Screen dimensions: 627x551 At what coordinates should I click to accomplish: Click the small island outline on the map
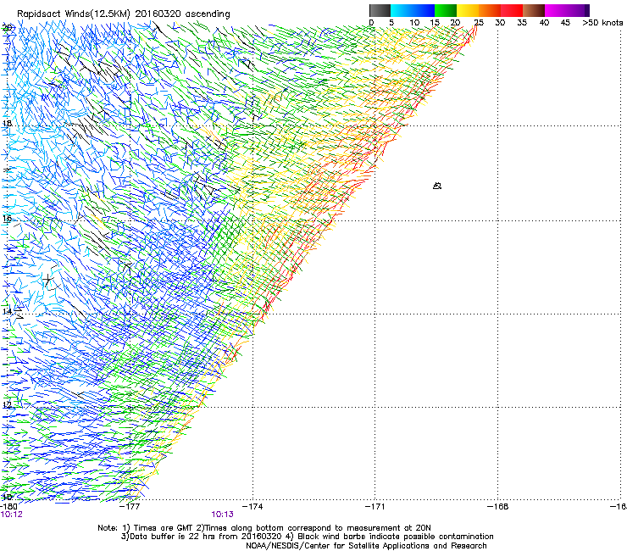[437, 186]
